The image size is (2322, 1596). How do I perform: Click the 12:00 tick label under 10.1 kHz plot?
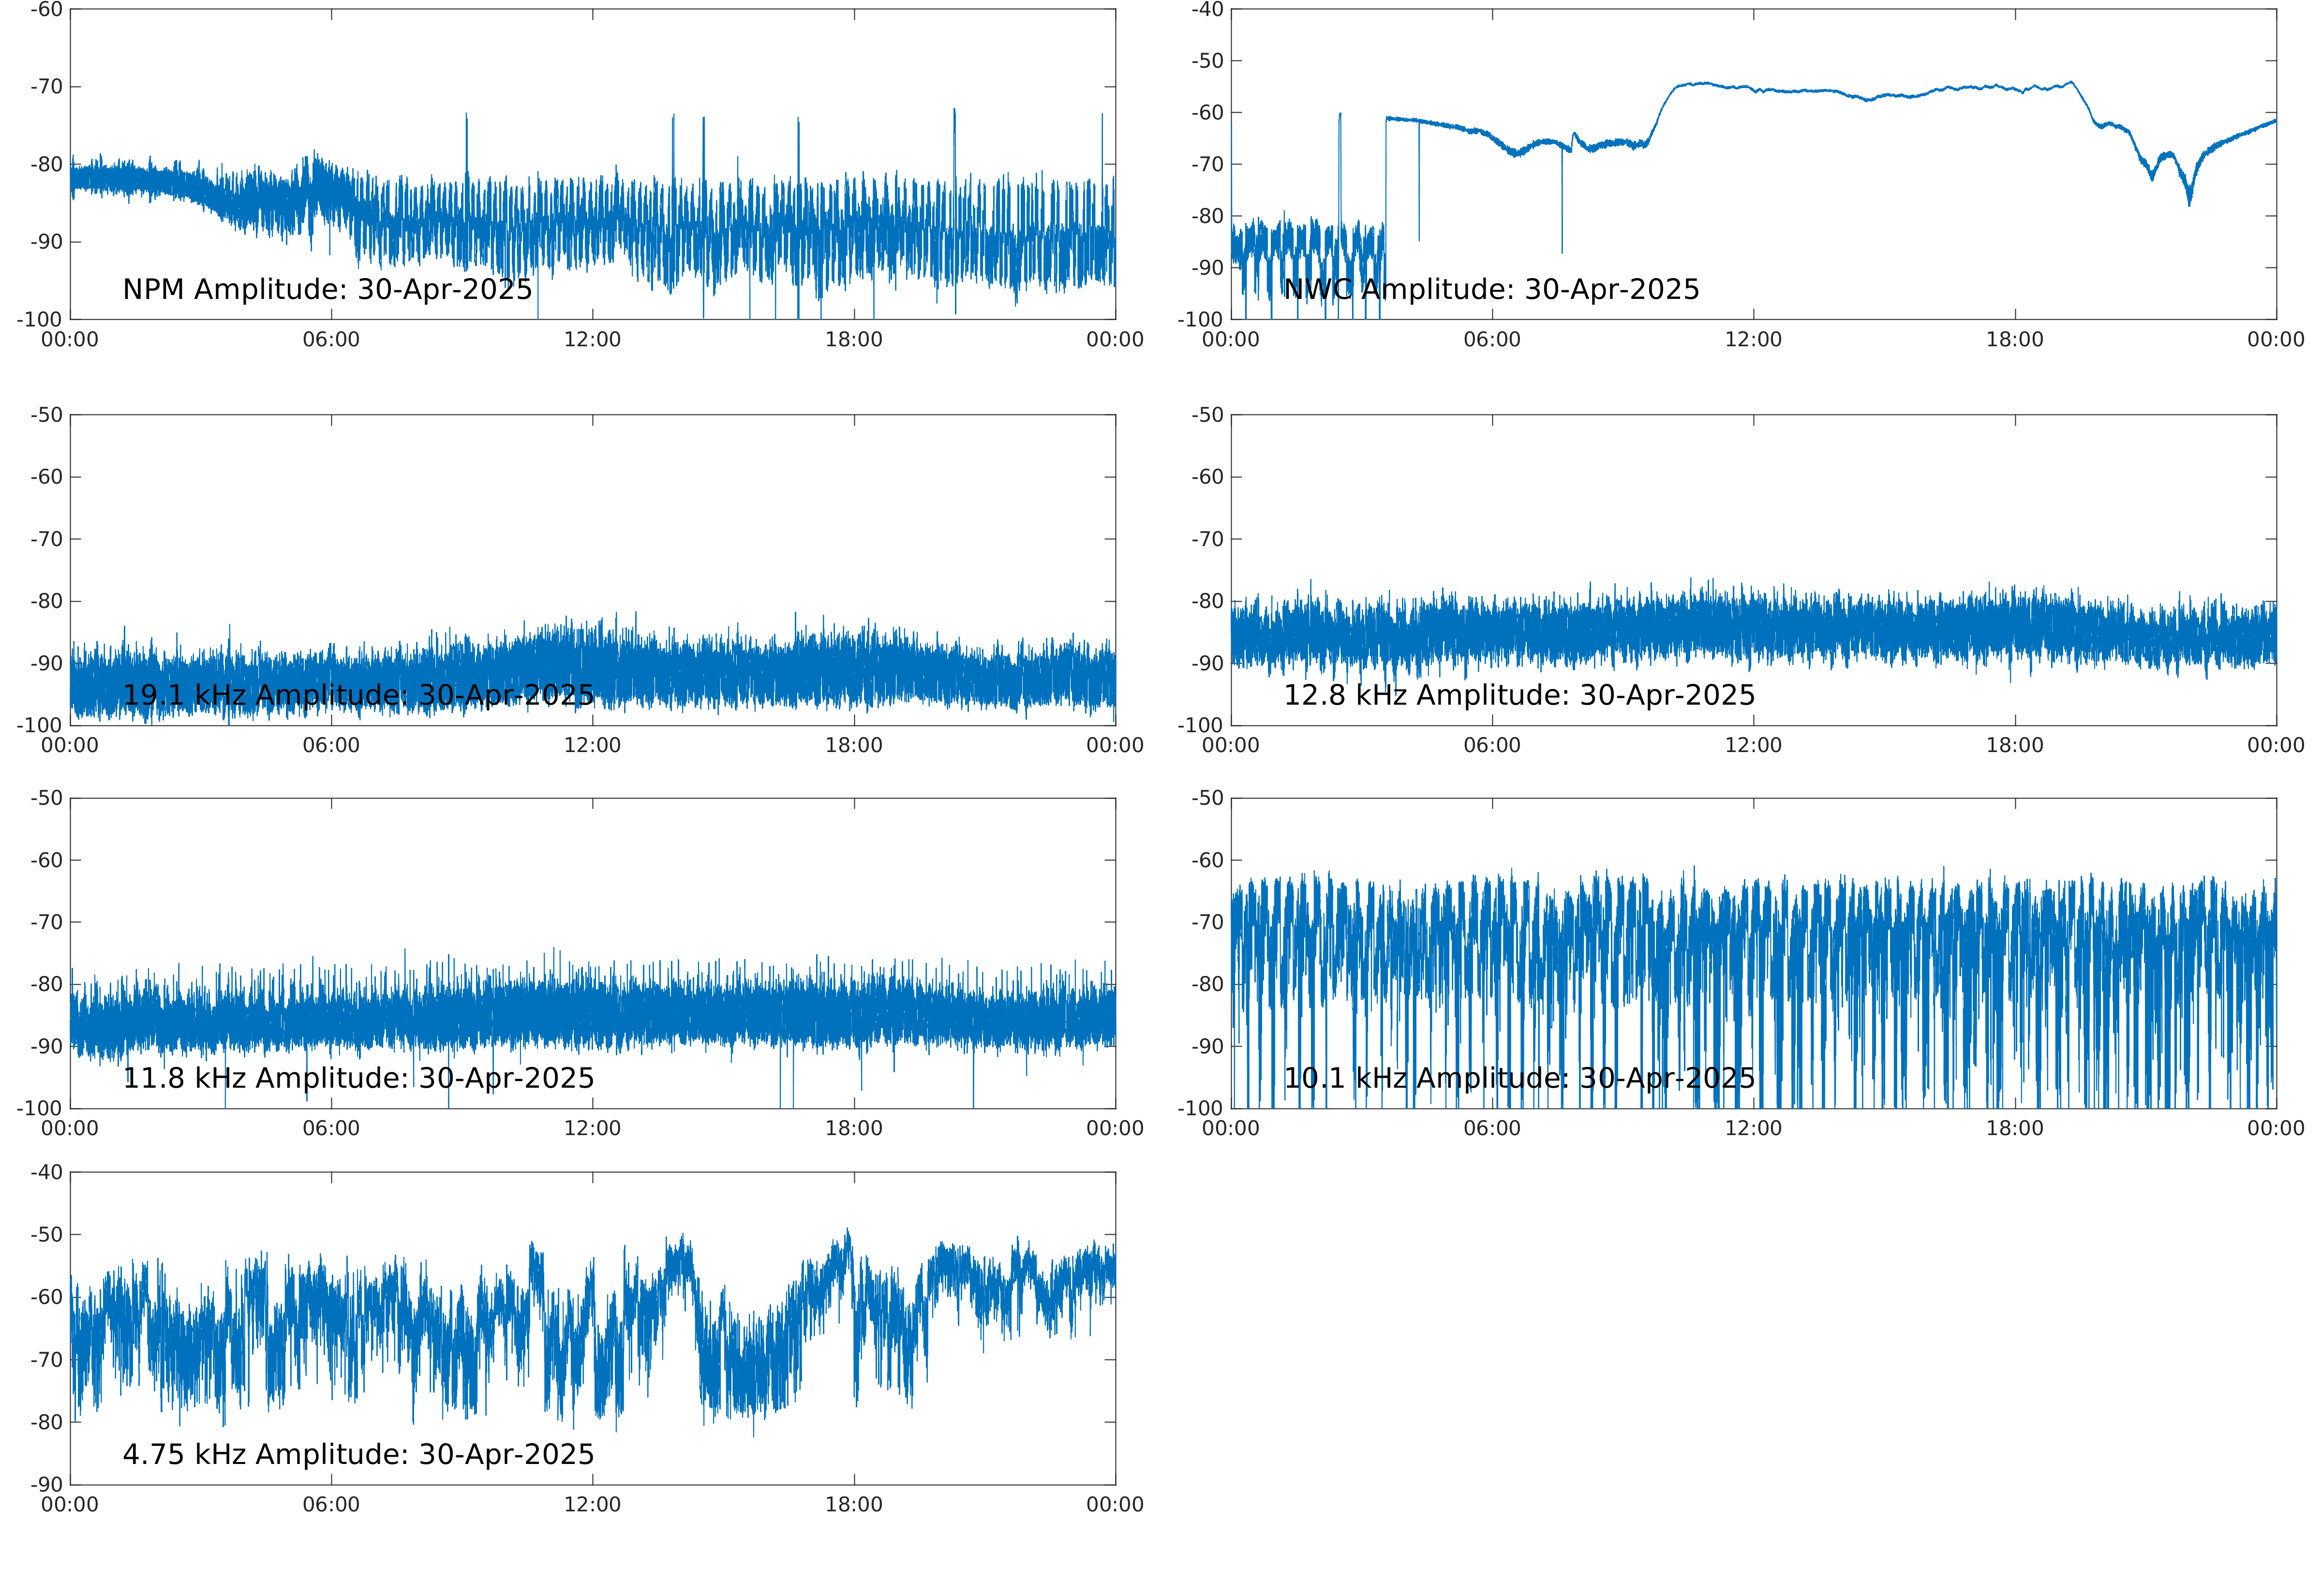[x=1753, y=1129]
